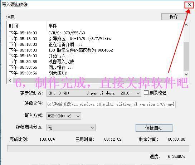Open the 硬盘驱动器 drive dropdown

pyautogui.click(x=94, y=93)
